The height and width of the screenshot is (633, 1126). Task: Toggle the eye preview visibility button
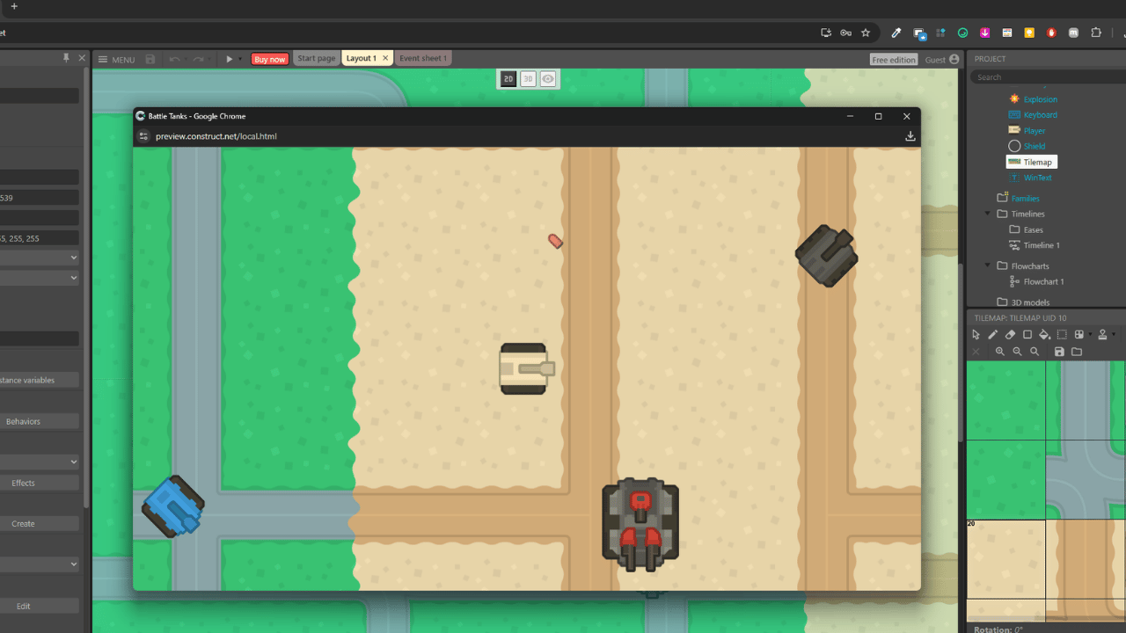(x=548, y=79)
